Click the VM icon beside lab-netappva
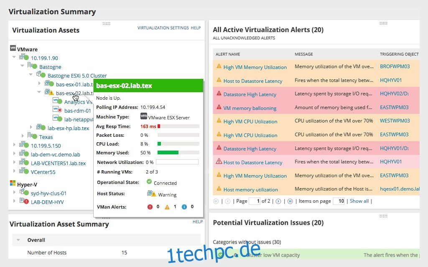Image resolution: width=428 pixels, height=267 pixels. click(57, 118)
